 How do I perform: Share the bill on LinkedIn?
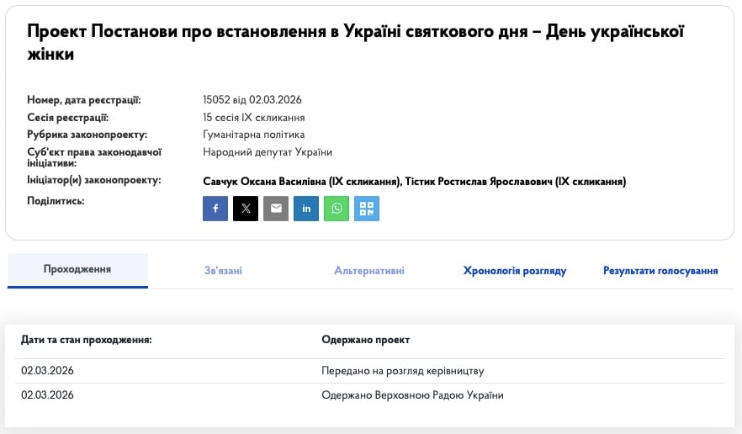[x=306, y=209]
